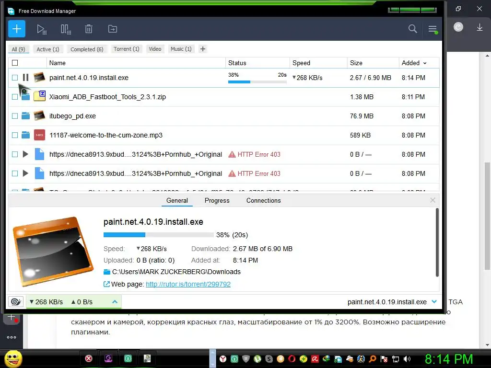
Task: Expand the Added column sort arrow
Action: [425, 63]
